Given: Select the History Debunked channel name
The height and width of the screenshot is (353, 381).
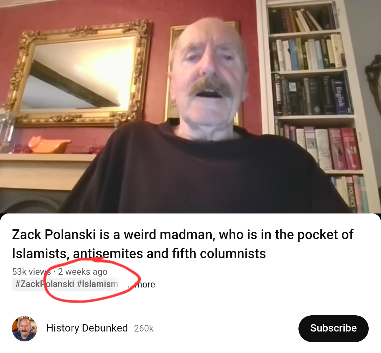Looking at the screenshot, I should pyautogui.click(x=87, y=328).
